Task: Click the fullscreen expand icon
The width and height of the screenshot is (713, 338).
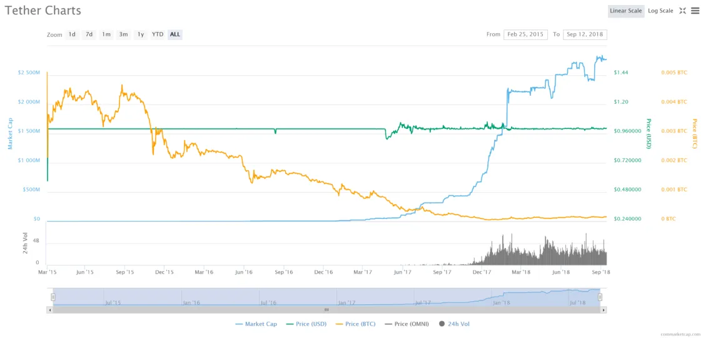Action: tap(682, 11)
